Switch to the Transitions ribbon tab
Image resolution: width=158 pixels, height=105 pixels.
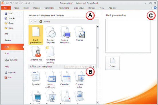point(49,8)
